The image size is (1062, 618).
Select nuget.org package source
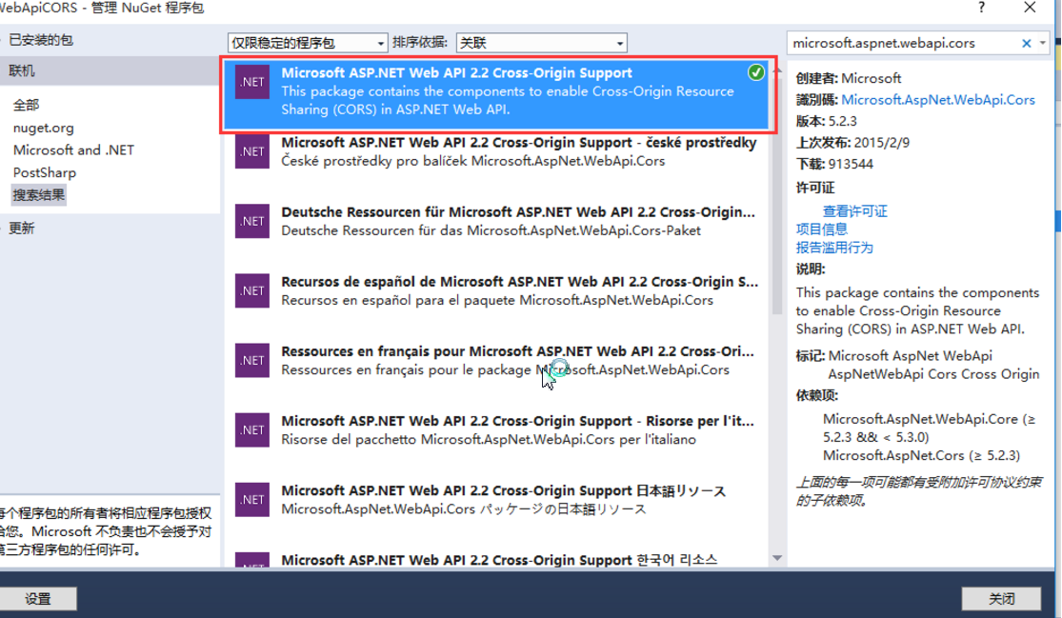[44, 128]
